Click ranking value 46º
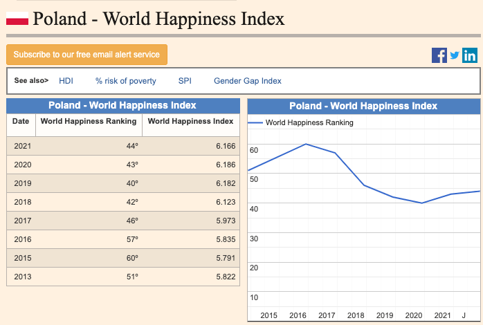 (132, 221)
